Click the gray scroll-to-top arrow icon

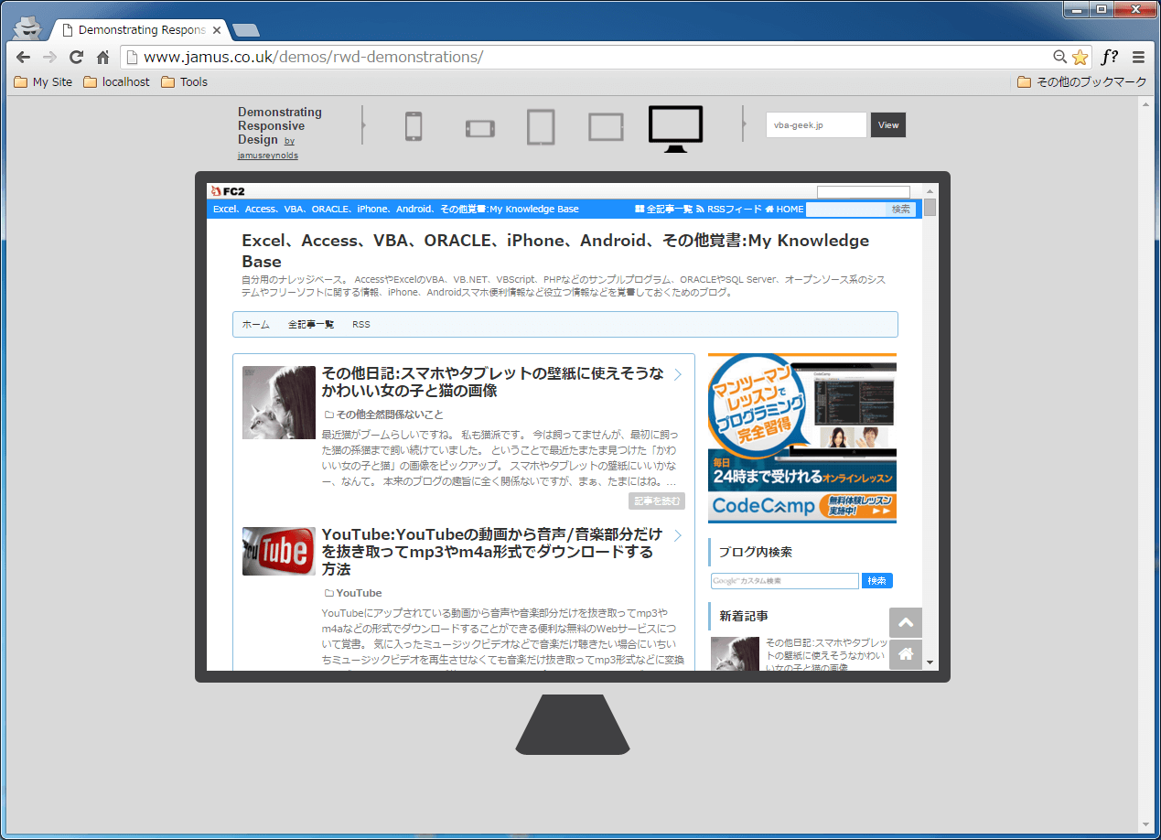905,622
